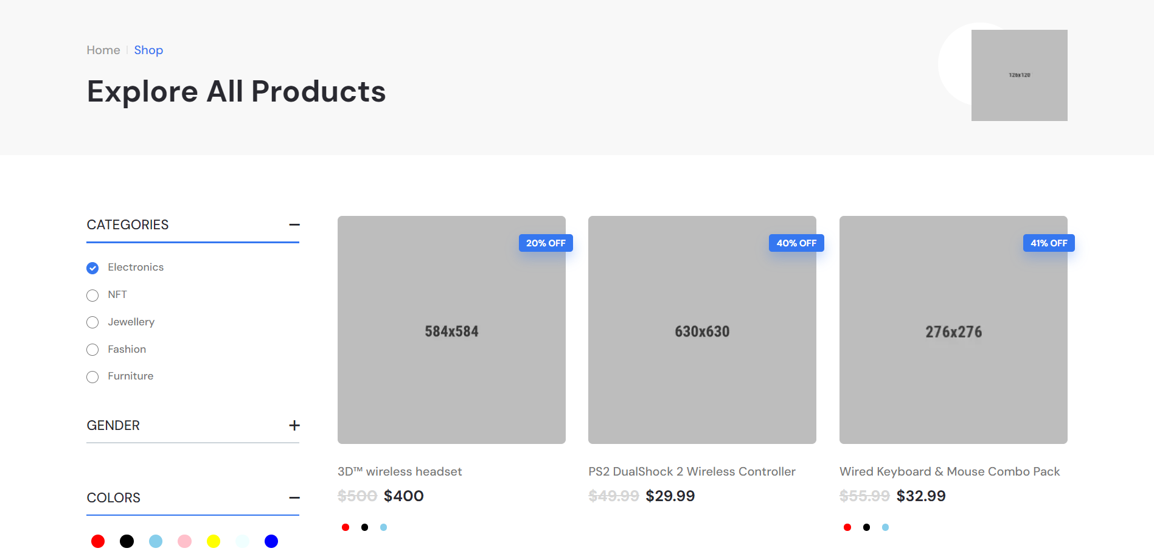The height and width of the screenshot is (551, 1154).
Task: Filter by black color swatch
Action: tap(127, 541)
